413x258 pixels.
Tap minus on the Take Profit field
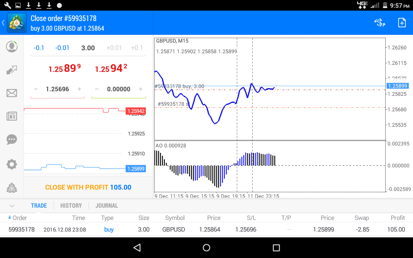pyautogui.click(x=96, y=89)
